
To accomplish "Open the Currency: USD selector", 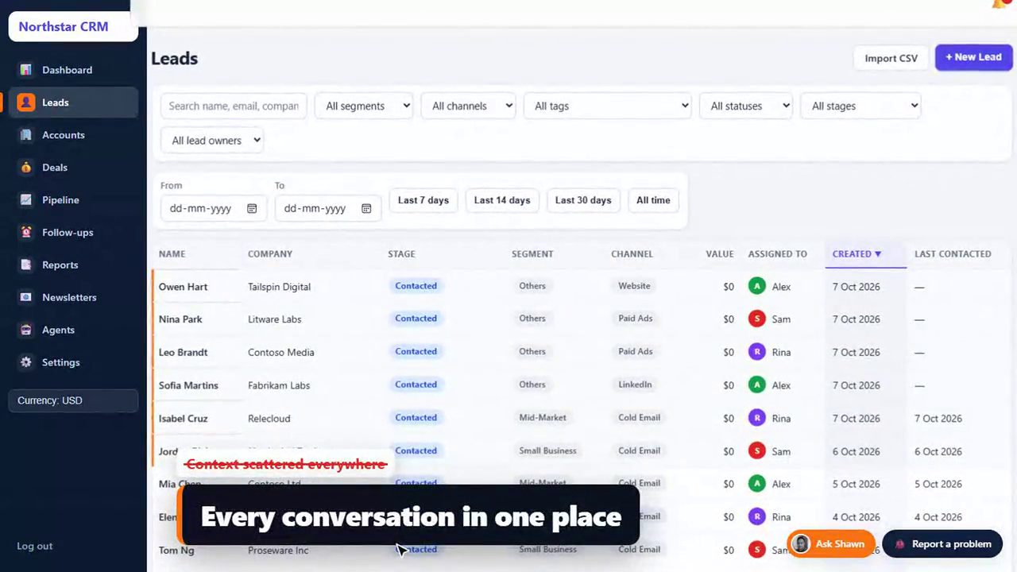I will pos(73,400).
